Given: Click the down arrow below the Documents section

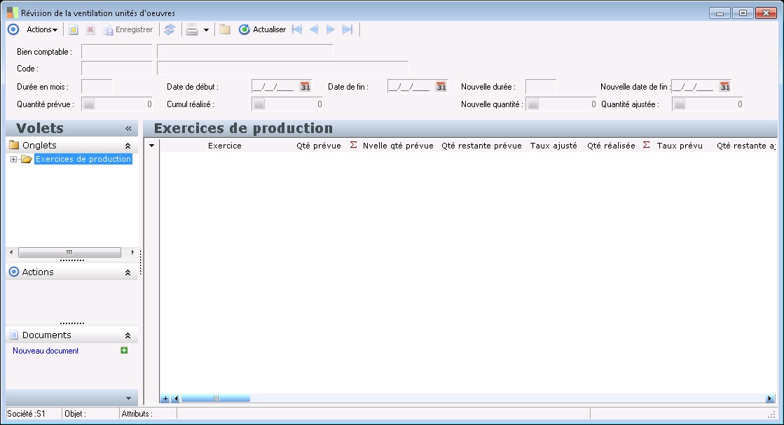Looking at the screenshot, I should pyautogui.click(x=128, y=398).
